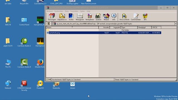Select the Network desktop icon
This screenshot has height=100, width=178.
click(x=8, y=85)
